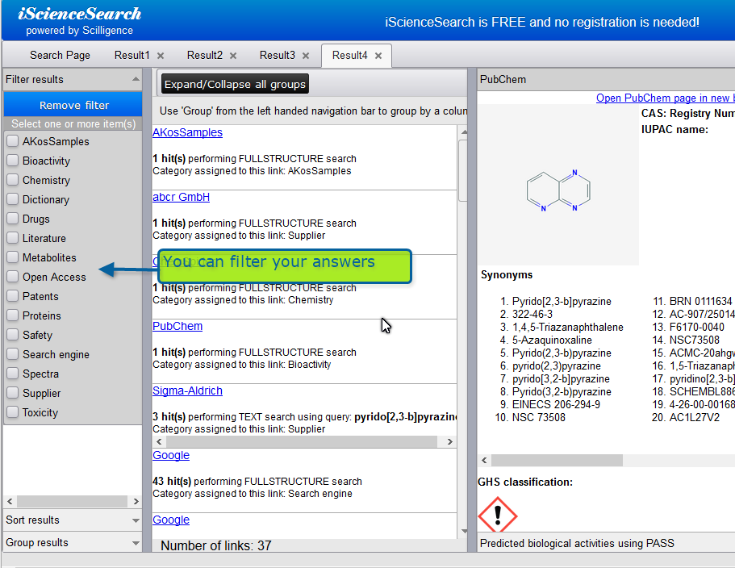
Task: Close the Result4 tab with its x icon
Action: [378, 56]
